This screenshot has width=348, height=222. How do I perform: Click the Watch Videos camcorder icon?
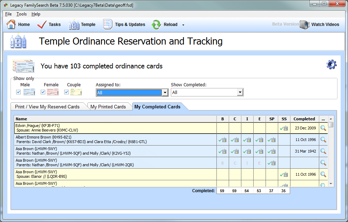(304, 25)
